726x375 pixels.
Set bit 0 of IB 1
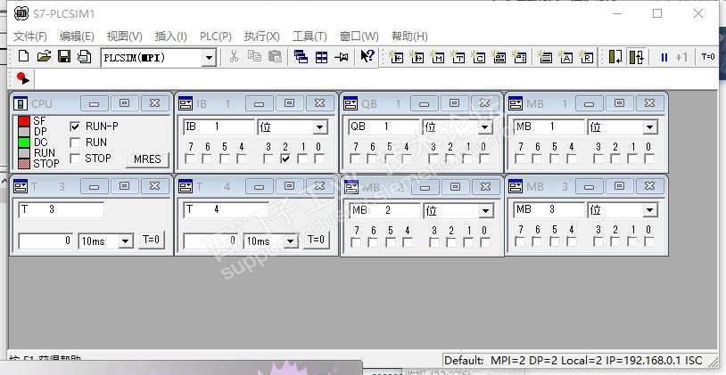[319, 159]
